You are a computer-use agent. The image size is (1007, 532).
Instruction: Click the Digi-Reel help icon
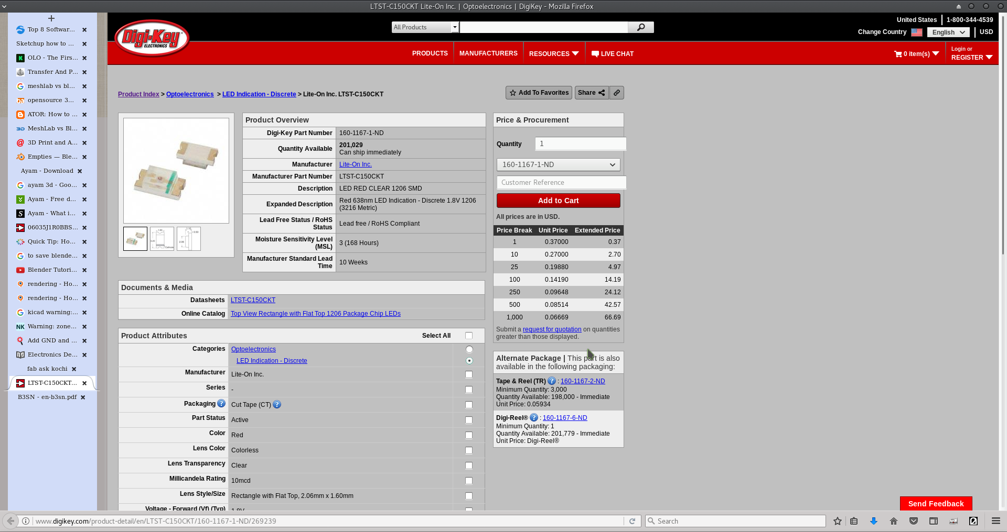click(x=534, y=418)
